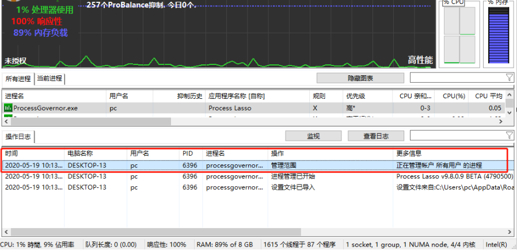Select the ProcessGovernor.exe process row
This screenshot has height=250, width=517.
pos(253,108)
